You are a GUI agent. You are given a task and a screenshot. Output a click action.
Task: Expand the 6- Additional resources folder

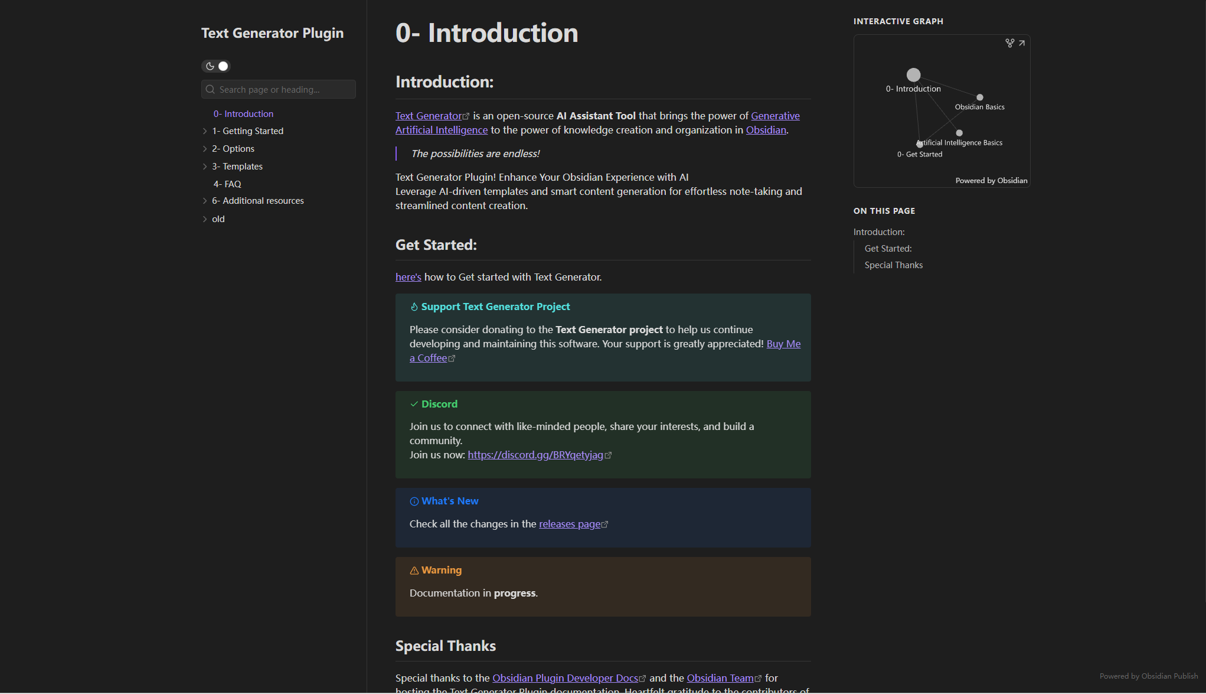pyautogui.click(x=205, y=201)
